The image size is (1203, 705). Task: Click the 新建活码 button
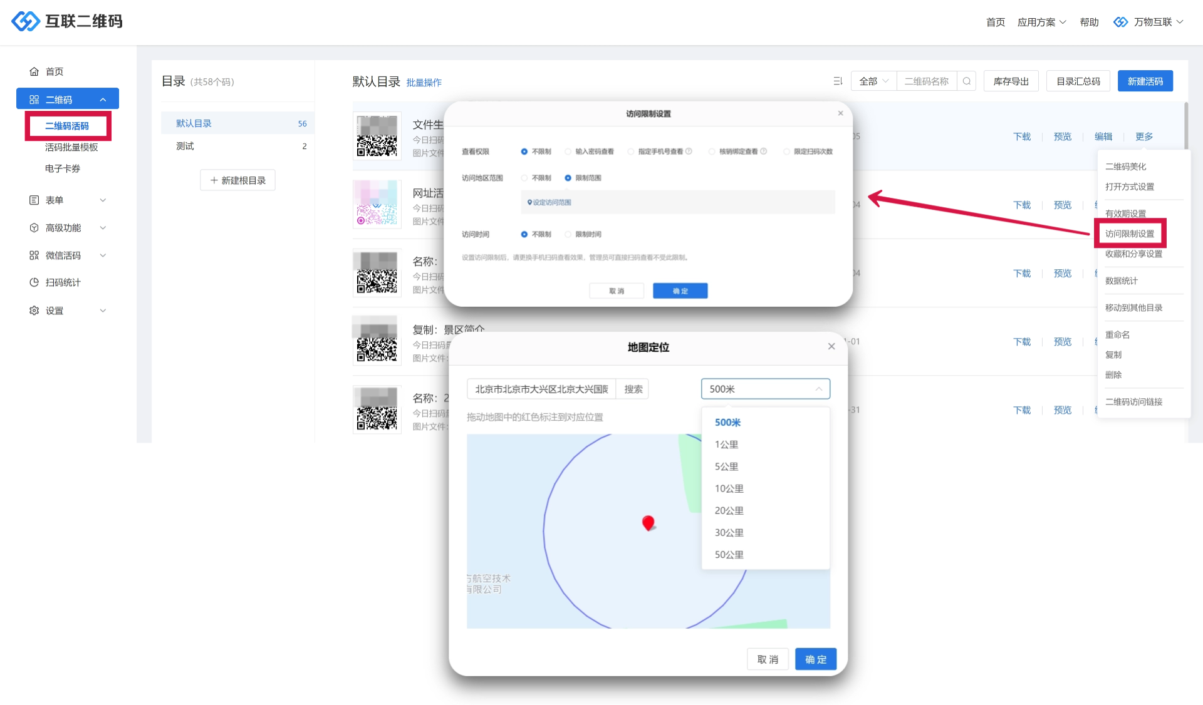[x=1145, y=81]
